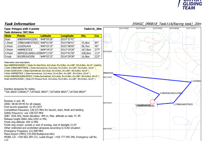The image size is (206, 141).
Task: Select the 2.233JIHLAVA turnpoint on map
Action: [191, 82]
